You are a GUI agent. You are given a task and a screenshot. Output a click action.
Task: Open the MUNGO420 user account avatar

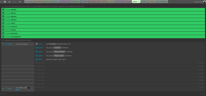pyautogui.click(x=204, y=2)
